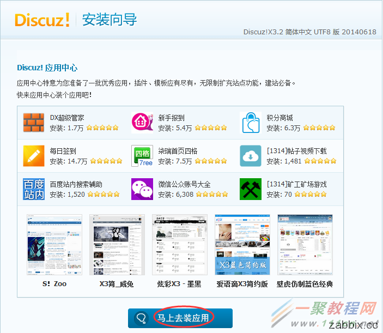Click the Discuz! logo
Screen dimensions: 383x333
42,20
